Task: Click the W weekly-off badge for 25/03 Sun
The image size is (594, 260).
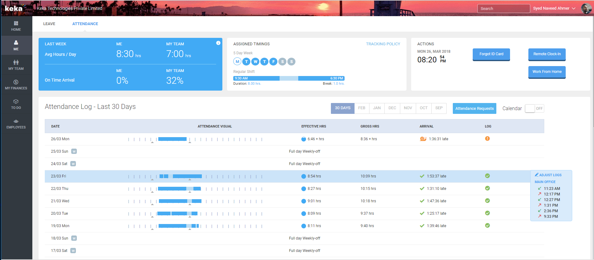Action: pos(74,151)
